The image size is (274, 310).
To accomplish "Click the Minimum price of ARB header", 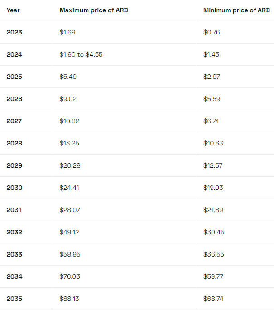I will [x=236, y=10].
